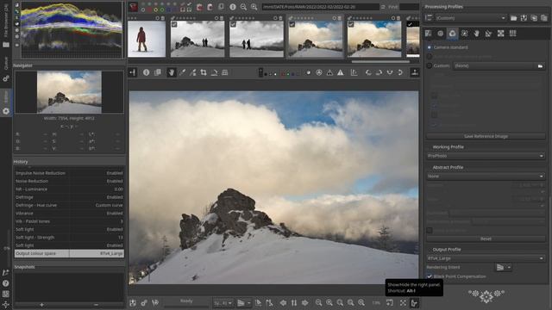Edit current image in external editor

(155, 302)
